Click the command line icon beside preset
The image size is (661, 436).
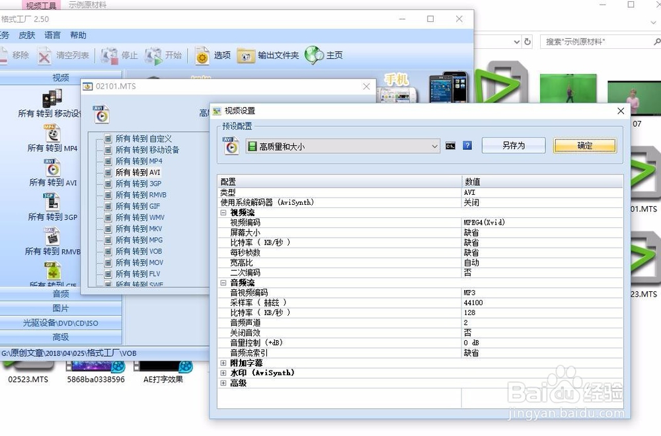[x=450, y=146]
